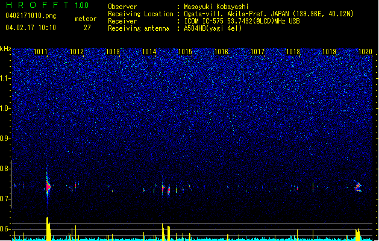Click the HROFFT 1.0.0 title text
This screenshot has height=241, width=379.
click(48, 5)
